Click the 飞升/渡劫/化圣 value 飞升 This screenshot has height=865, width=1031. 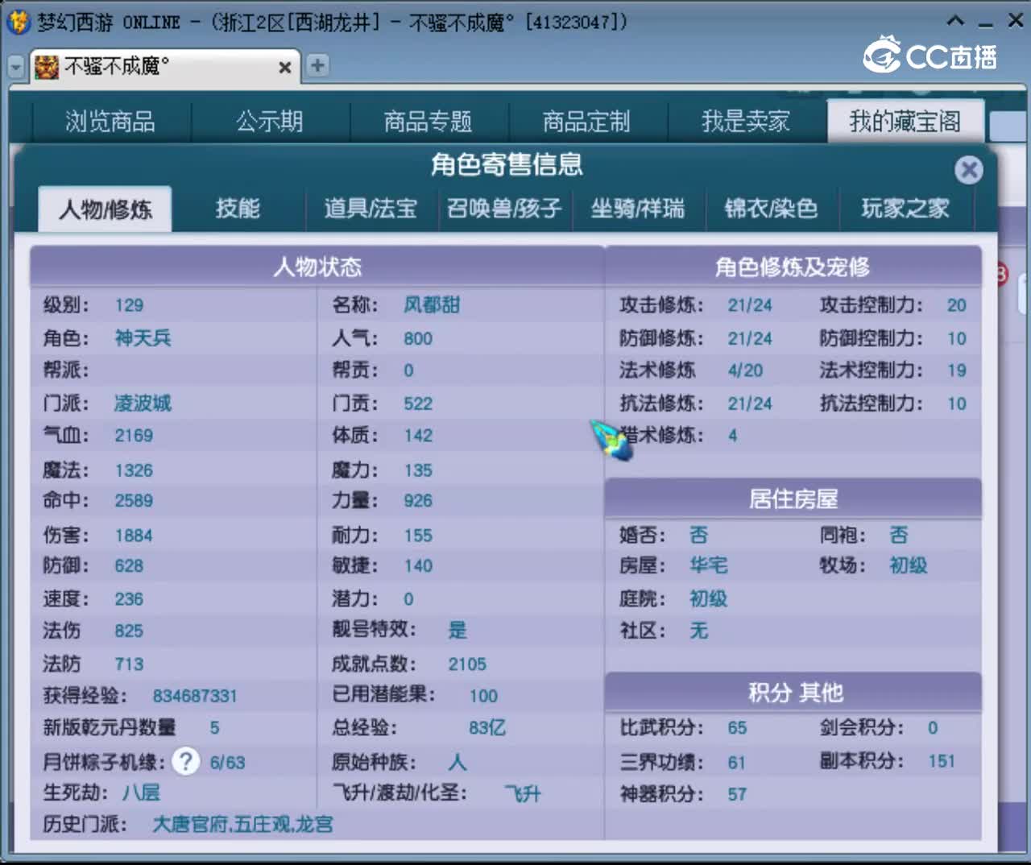tap(523, 794)
